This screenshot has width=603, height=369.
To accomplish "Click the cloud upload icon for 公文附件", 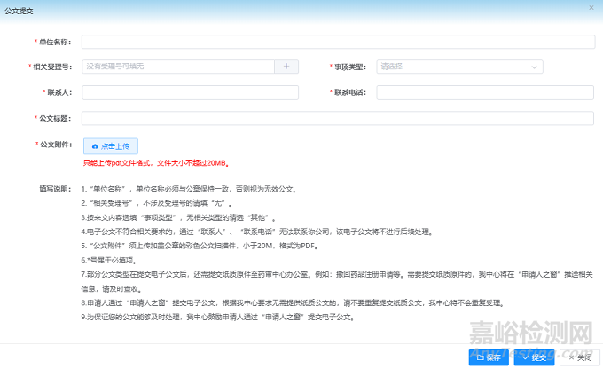I will [96, 145].
